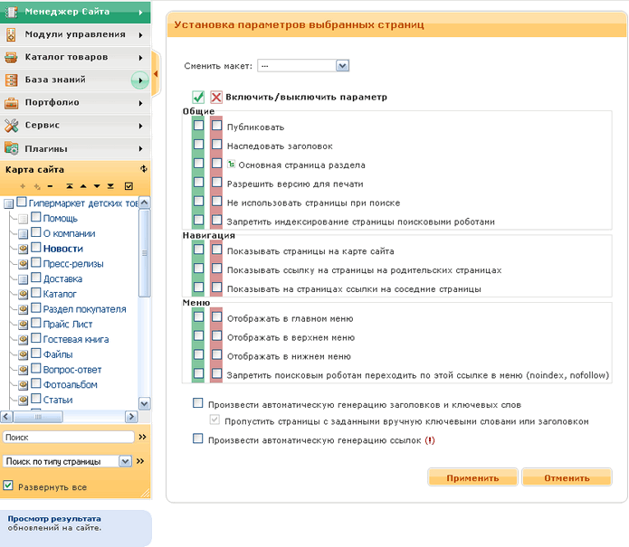Click the page icon next to Новости
629x547 pixels.
pyautogui.click(x=24, y=248)
